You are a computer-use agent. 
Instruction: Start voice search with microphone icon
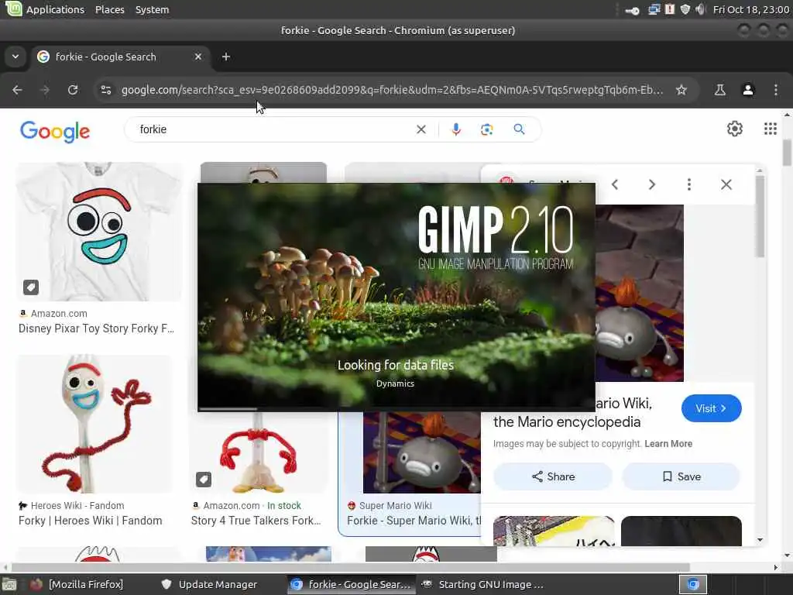(455, 129)
